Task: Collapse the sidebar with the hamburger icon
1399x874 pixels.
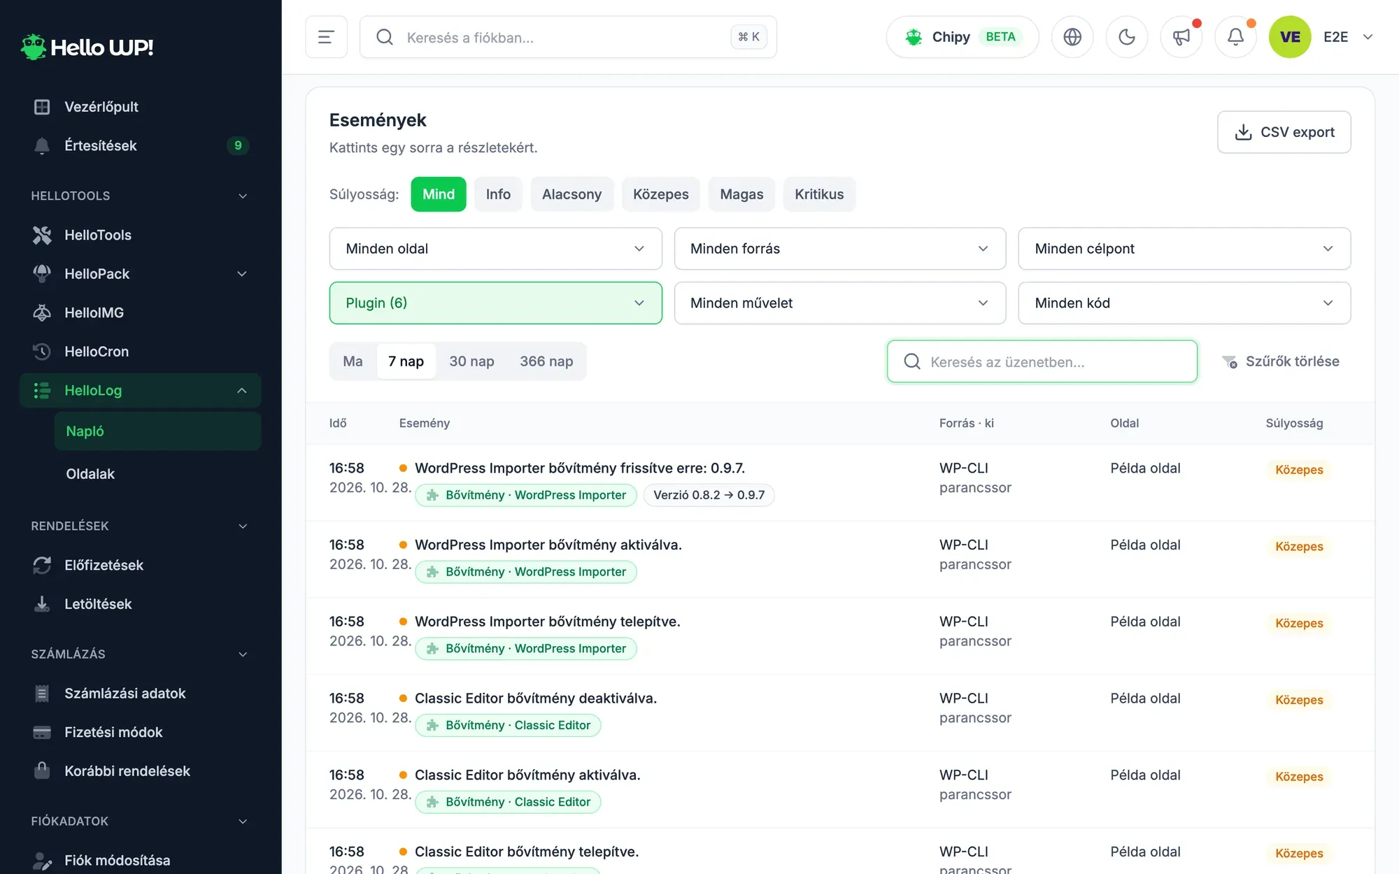Action: pos(326,37)
